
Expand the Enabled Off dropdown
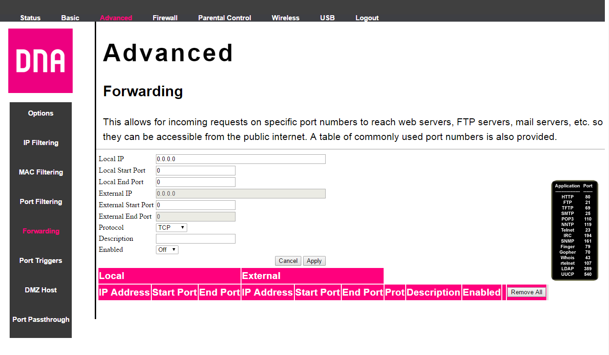pos(167,250)
